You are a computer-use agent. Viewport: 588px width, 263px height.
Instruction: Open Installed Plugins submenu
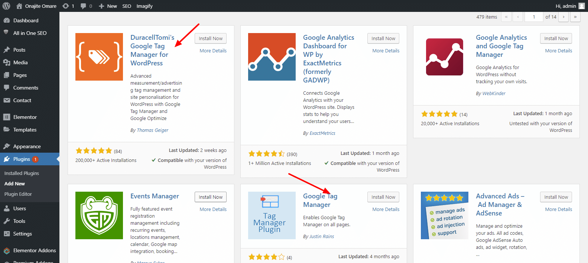pos(22,173)
